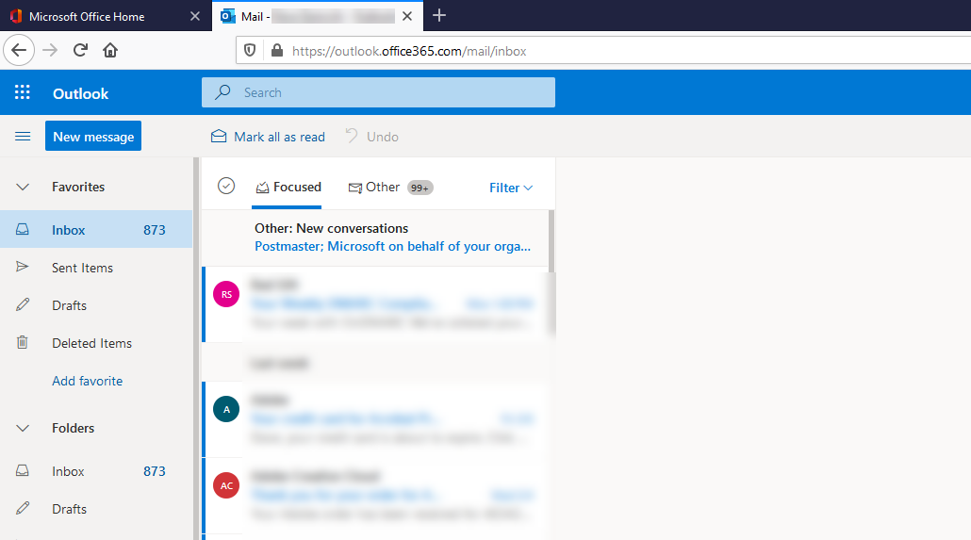971x540 pixels.
Task: Go back with browser back arrow
Action: pyautogui.click(x=19, y=50)
